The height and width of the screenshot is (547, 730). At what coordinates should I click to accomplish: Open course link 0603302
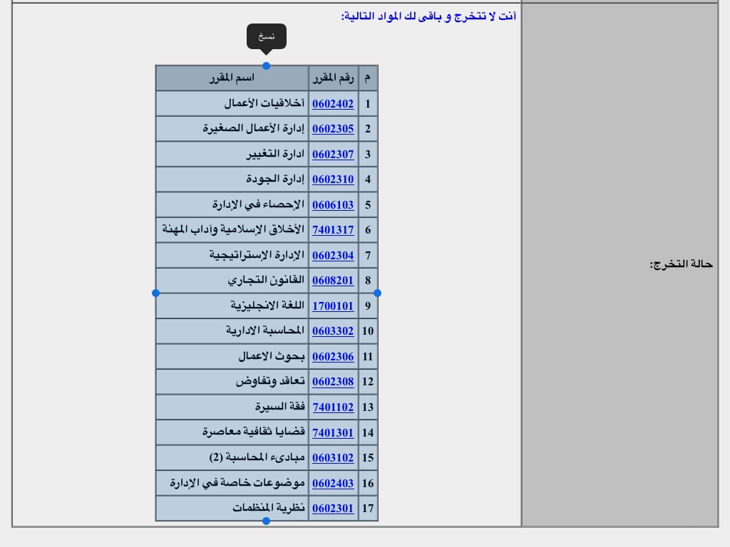pos(333,331)
